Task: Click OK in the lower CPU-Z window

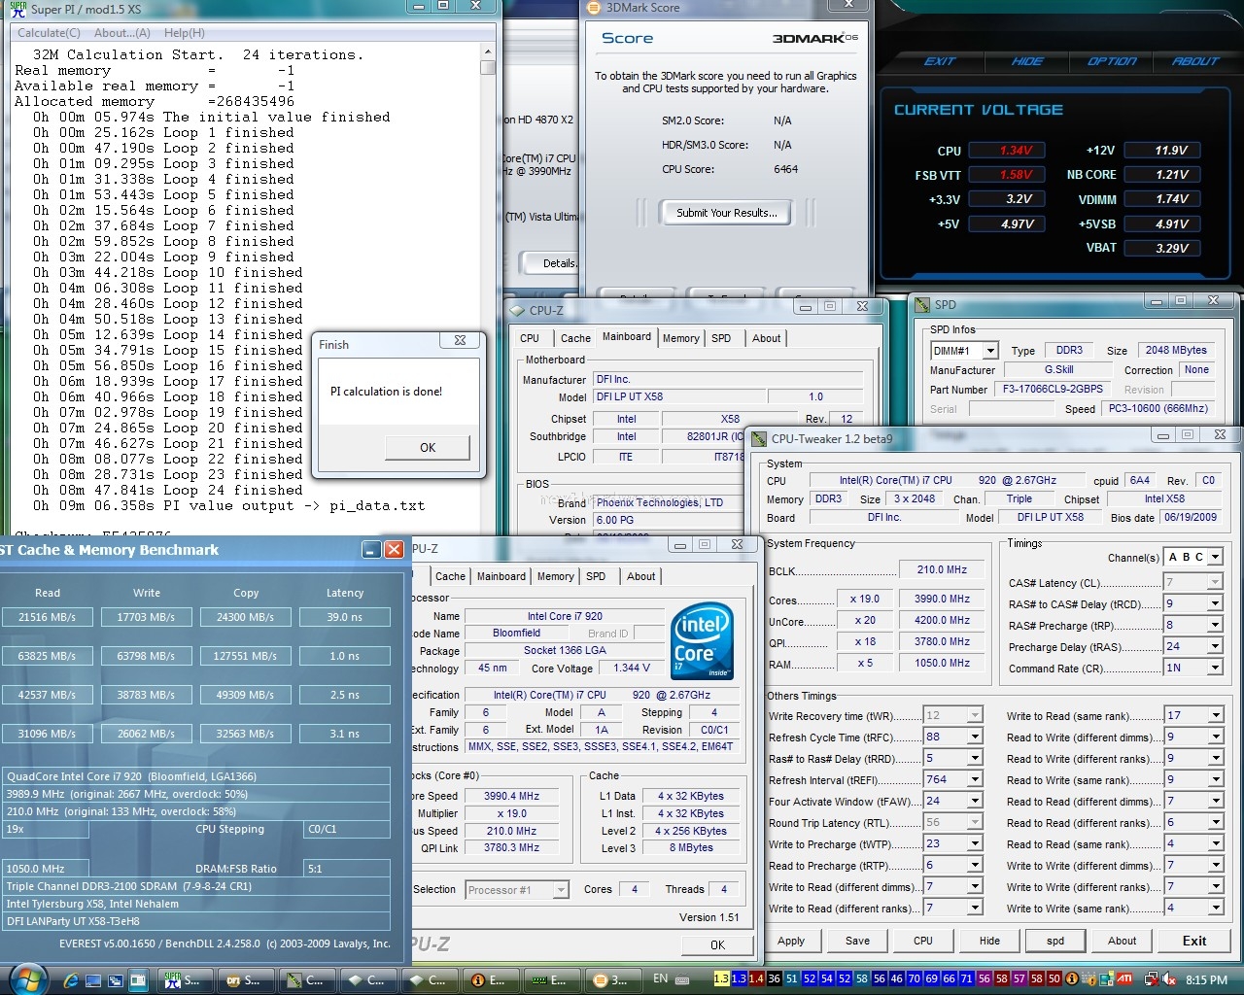Action: click(717, 944)
